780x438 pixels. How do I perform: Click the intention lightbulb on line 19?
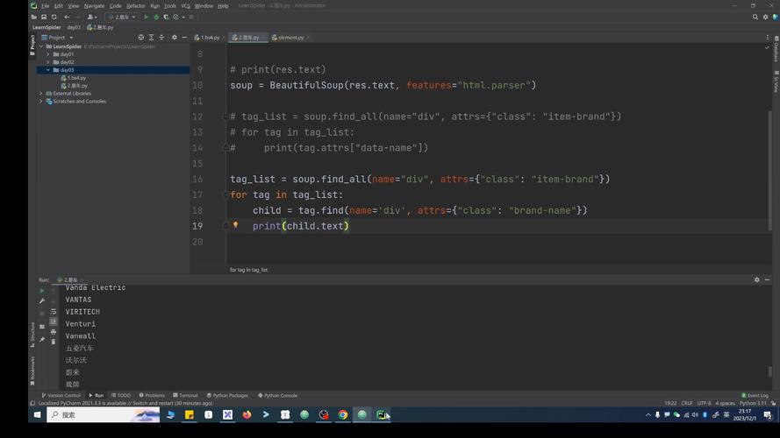236,225
